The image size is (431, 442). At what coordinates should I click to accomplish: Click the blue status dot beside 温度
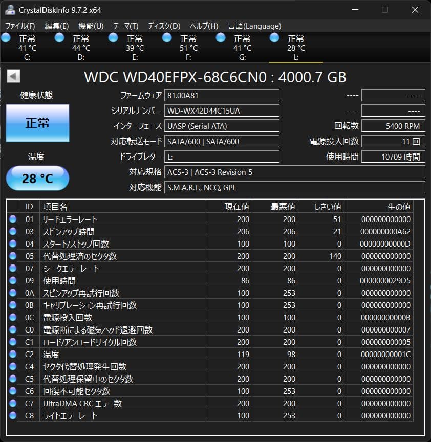click(13, 354)
